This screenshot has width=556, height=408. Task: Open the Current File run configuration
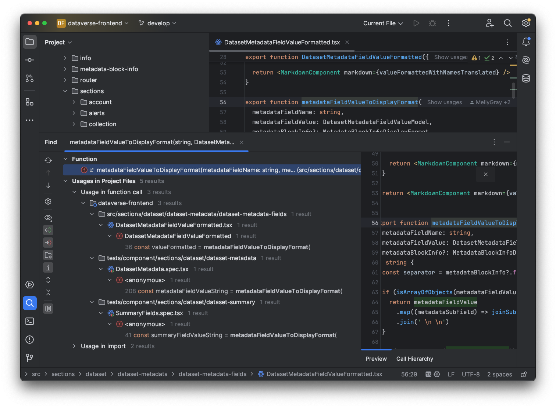(x=383, y=23)
